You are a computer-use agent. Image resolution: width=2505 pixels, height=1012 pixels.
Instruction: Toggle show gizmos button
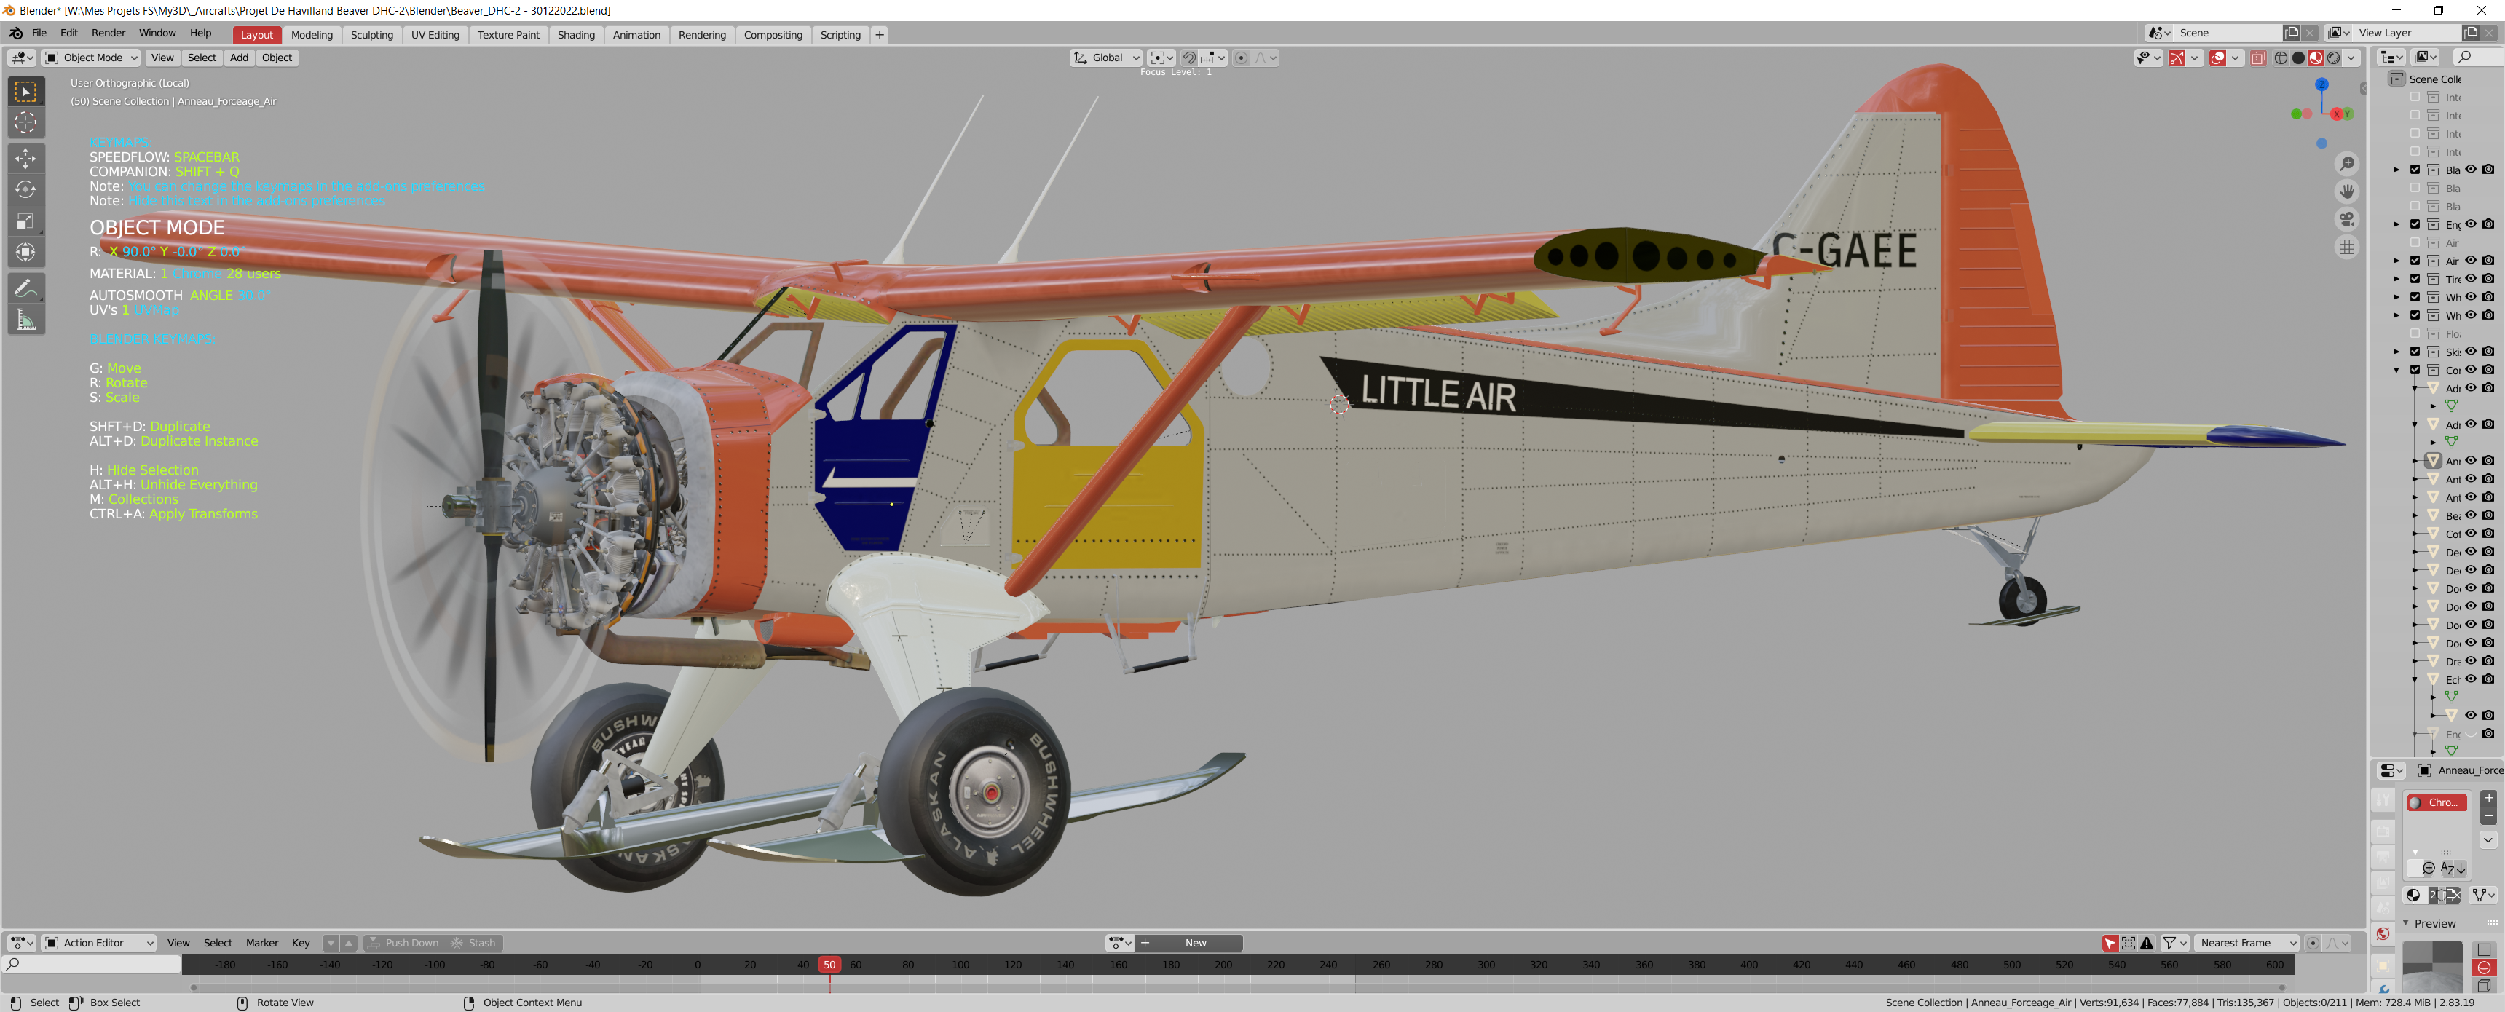[x=2177, y=58]
